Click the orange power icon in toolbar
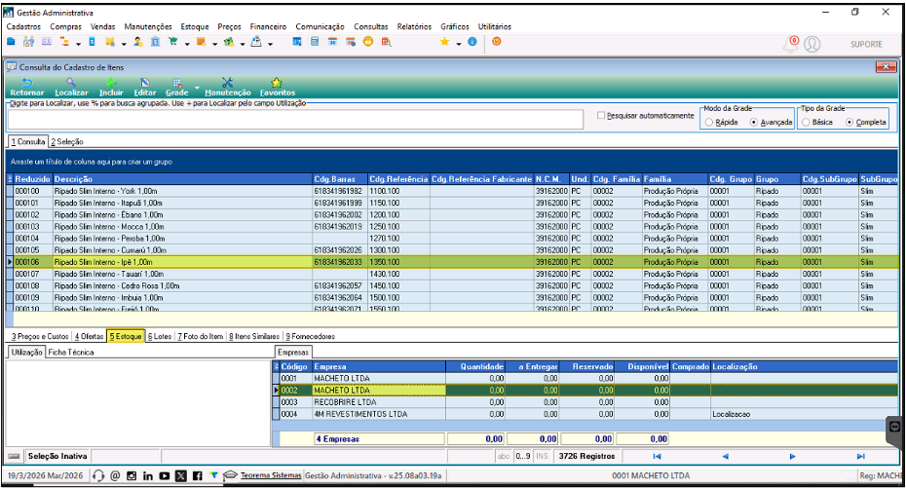 (496, 42)
